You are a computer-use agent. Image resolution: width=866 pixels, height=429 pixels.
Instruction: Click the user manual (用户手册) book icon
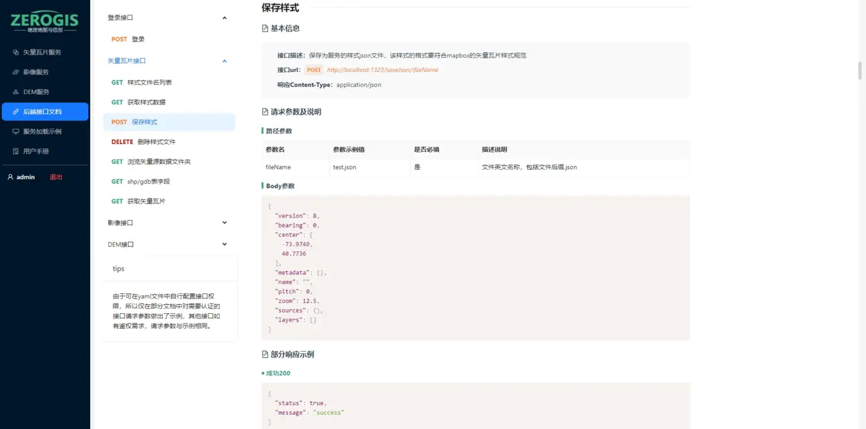tap(16, 152)
